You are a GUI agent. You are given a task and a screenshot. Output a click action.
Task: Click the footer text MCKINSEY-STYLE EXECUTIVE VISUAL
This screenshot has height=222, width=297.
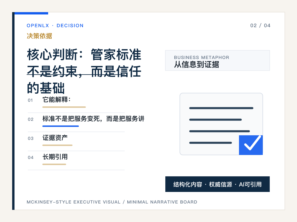click(73, 202)
